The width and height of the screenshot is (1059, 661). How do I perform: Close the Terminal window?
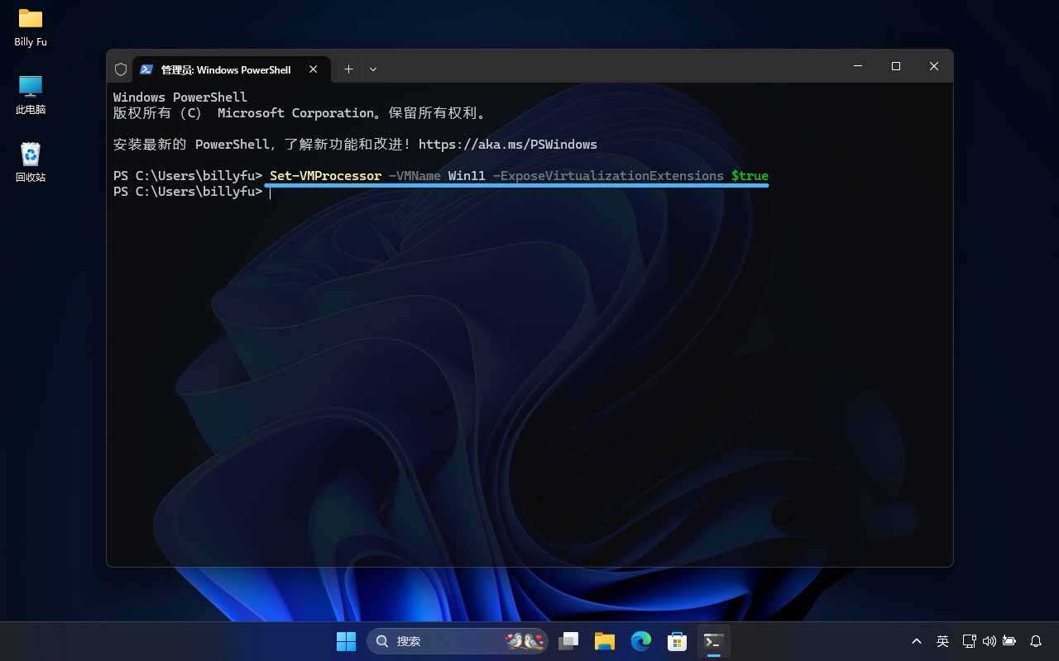point(934,66)
